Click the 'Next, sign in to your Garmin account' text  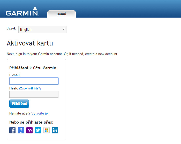34,54
